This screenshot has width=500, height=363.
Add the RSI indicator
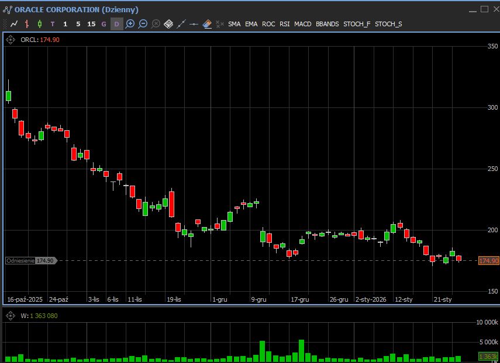pyautogui.click(x=284, y=24)
